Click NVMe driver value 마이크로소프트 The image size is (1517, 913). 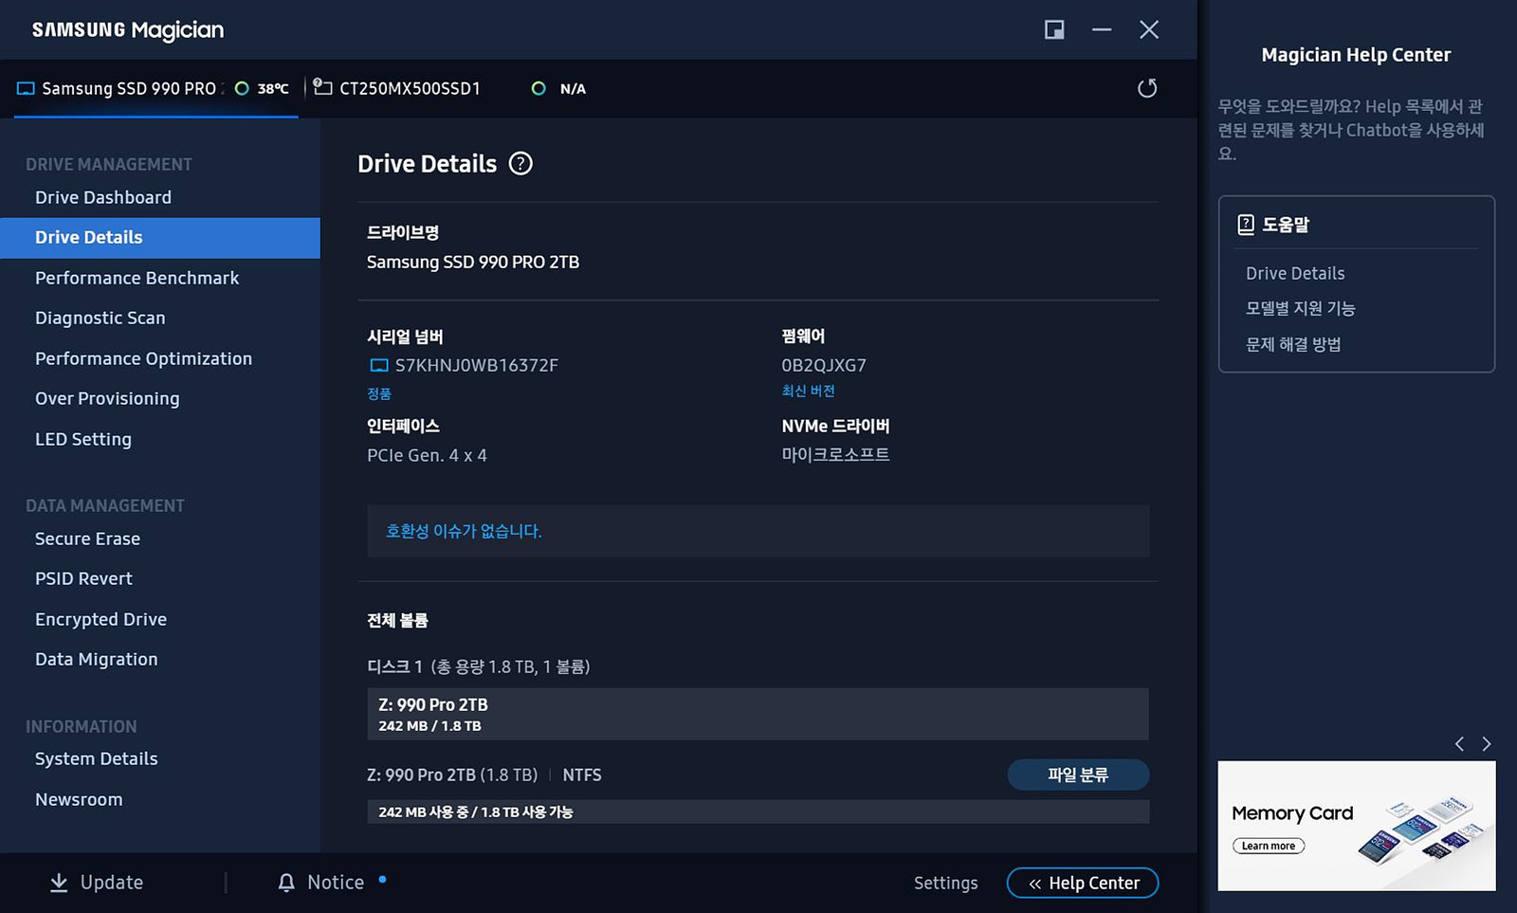click(x=835, y=454)
